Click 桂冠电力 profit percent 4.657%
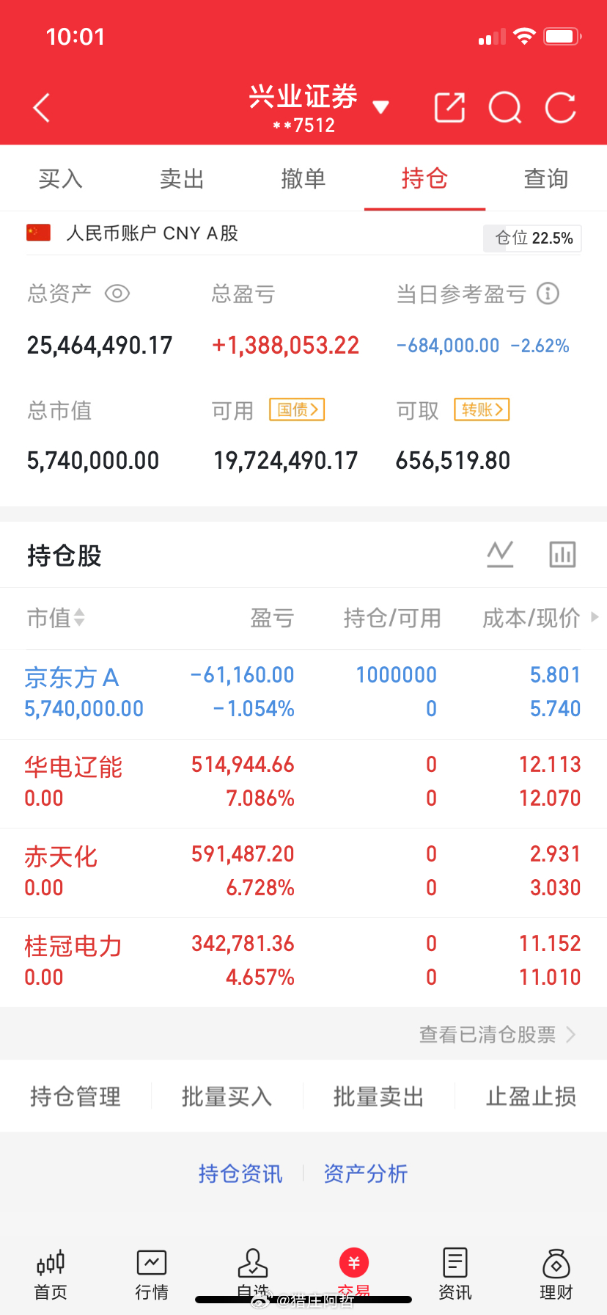This screenshot has height=1315, width=607. click(x=260, y=977)
